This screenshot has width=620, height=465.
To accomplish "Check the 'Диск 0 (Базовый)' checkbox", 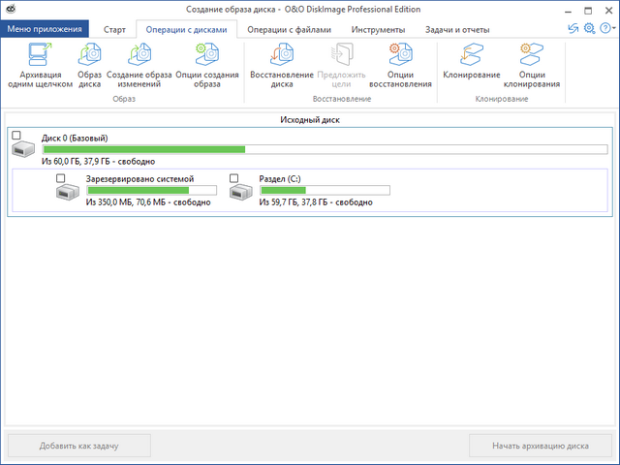I will [16, 136].
